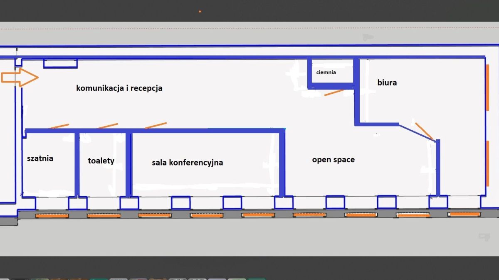Click the orange door above sala konferencyjna
The image size is (499, 280).
coord(156,125)
